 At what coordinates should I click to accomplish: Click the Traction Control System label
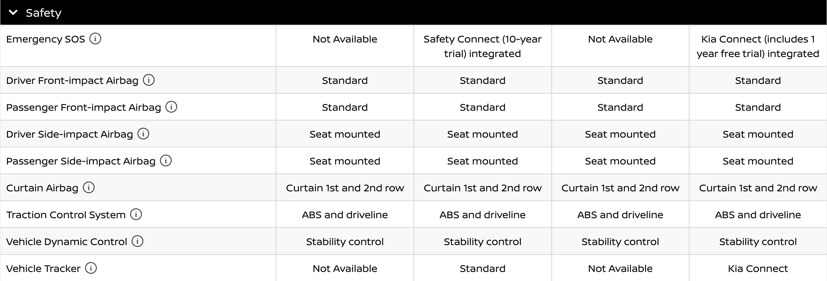click(66, 215)
